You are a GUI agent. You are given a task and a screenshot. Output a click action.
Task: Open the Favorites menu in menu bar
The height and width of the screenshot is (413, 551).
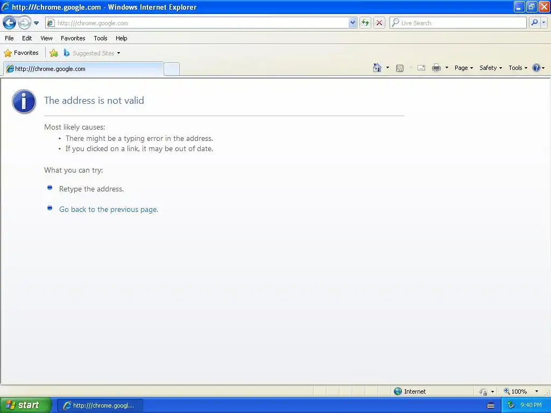click(x=73, y=38)
